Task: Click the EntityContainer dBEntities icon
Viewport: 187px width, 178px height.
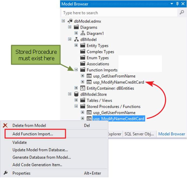Action: click(83, 88)
